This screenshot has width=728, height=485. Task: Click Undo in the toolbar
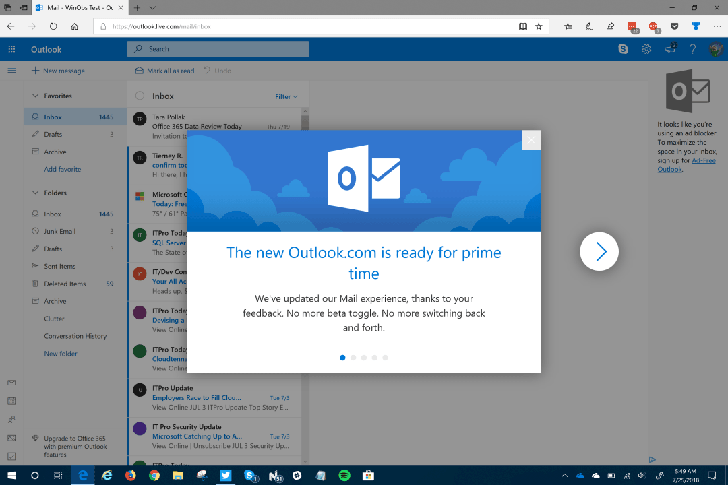pyautogui.click(x=217, y=71)
